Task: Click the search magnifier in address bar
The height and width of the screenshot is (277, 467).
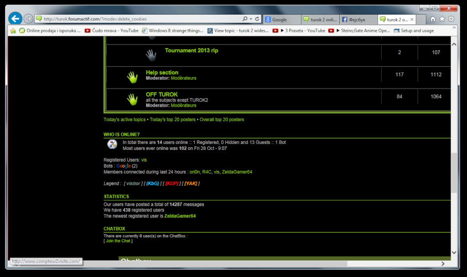Action: [x=245, y=19]
